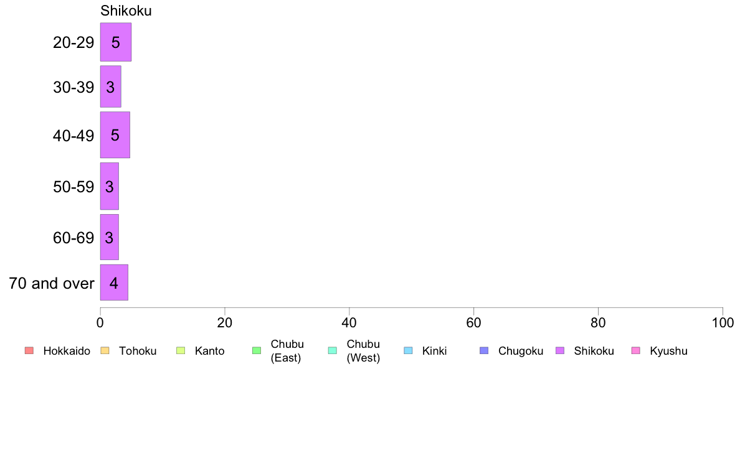This screenshot has height=458, width=740.
Task: Click the Shikoku chart title
Action: (x=126, y=11)
